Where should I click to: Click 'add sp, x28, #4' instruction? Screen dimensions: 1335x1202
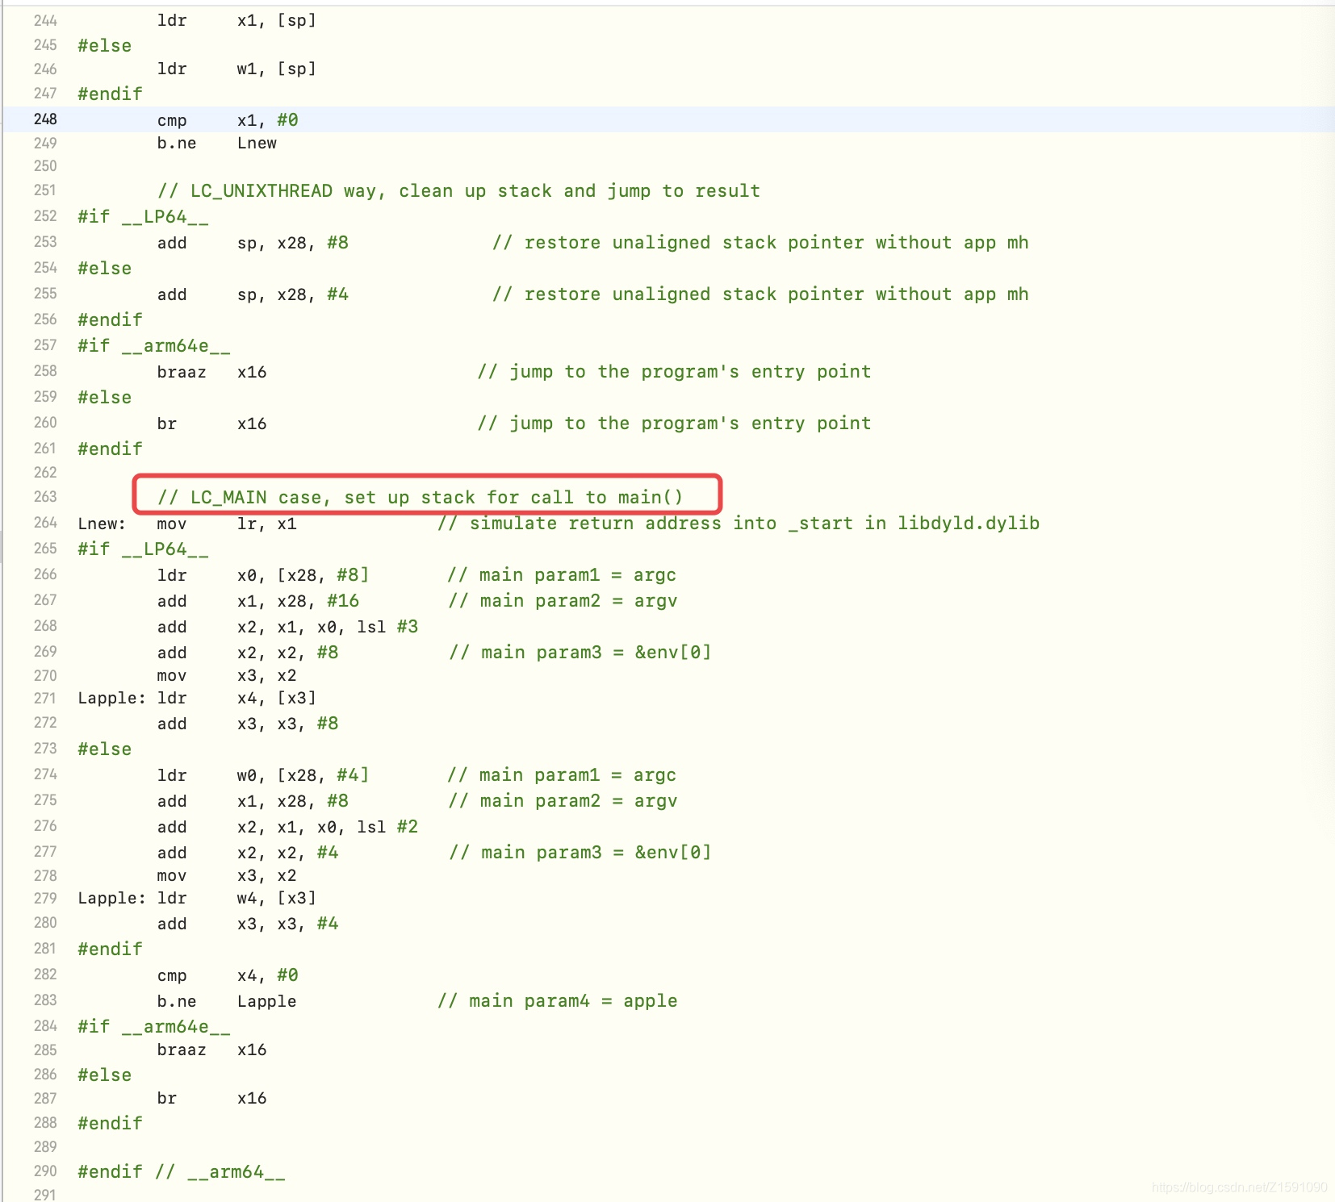(253, 294)
